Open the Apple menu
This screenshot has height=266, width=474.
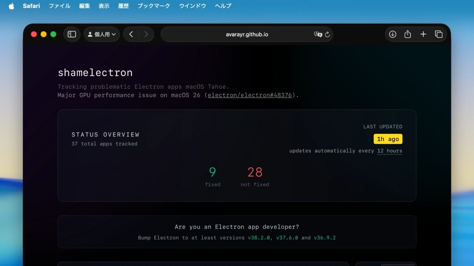(11, 6)
